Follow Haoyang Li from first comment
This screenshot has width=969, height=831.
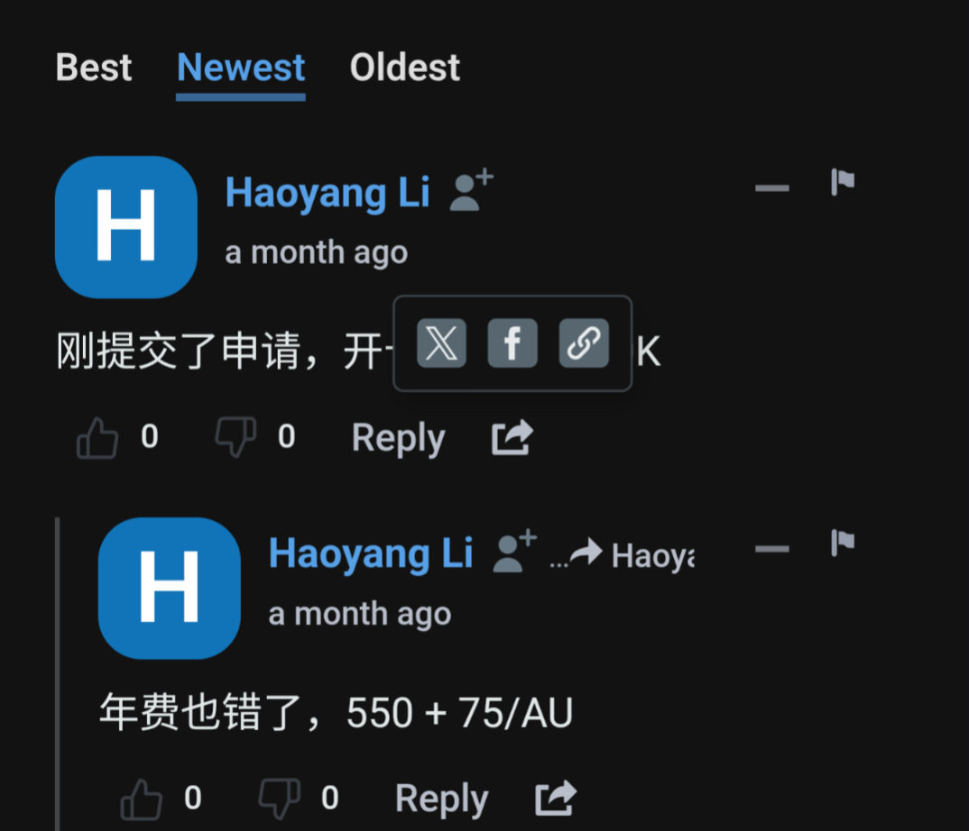[472, 190]
